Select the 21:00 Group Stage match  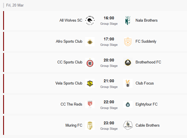[109, 84]
